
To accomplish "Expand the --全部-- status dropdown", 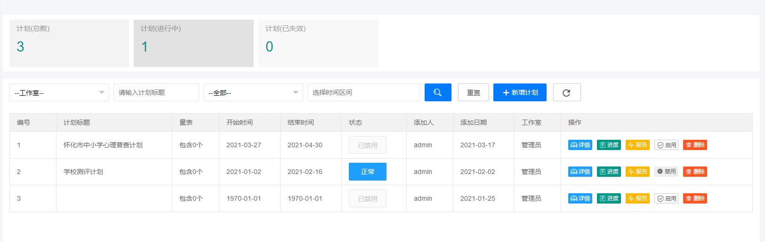I will tap(253, 92).
